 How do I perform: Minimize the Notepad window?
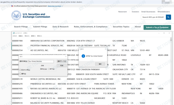pos(159,33)
